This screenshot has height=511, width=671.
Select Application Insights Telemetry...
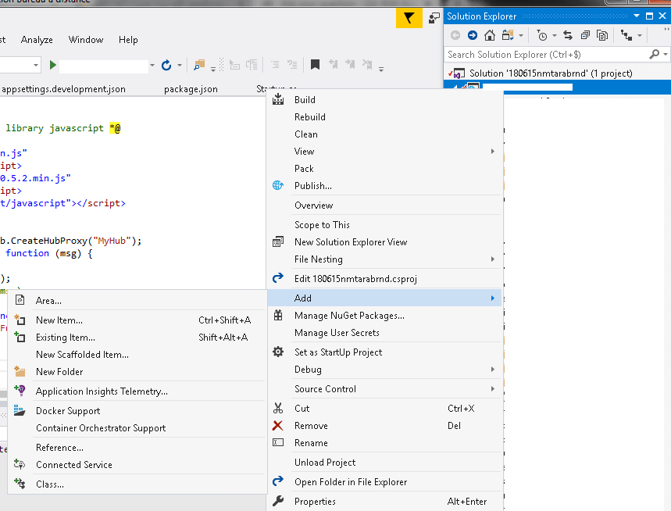point(137,391)
